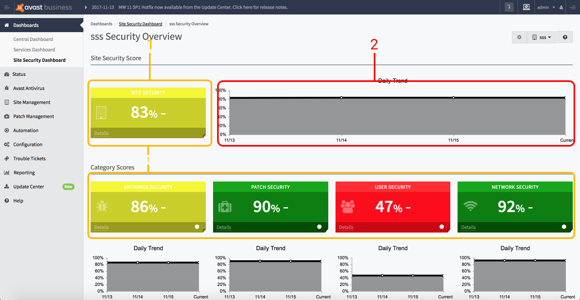Viewport: 580px width, 300px height.
Task: Select Site Security Dashboard in sidebar
Action: [x=39, y=60]
